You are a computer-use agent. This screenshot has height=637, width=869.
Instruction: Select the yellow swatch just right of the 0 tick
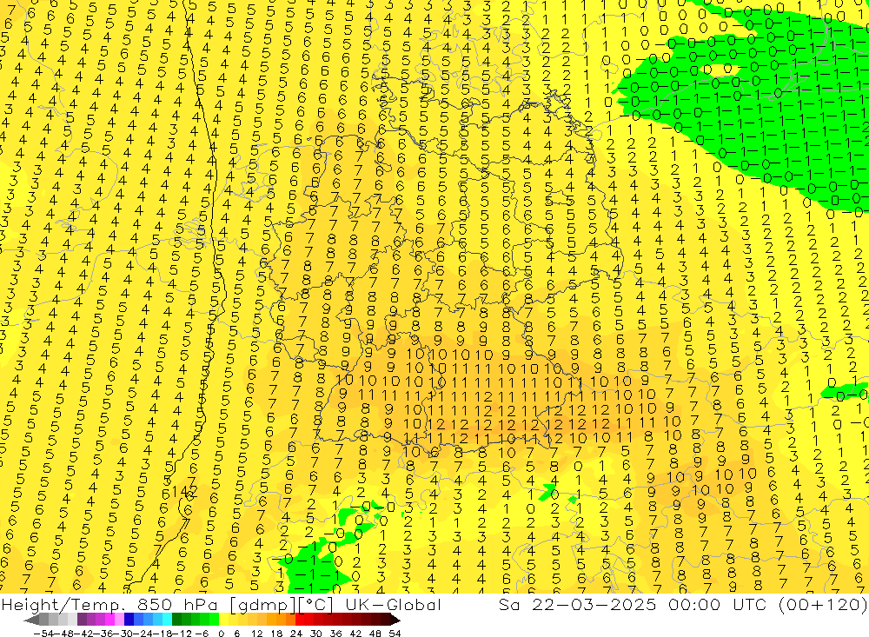pyautogui.click(x=224, y=620)
